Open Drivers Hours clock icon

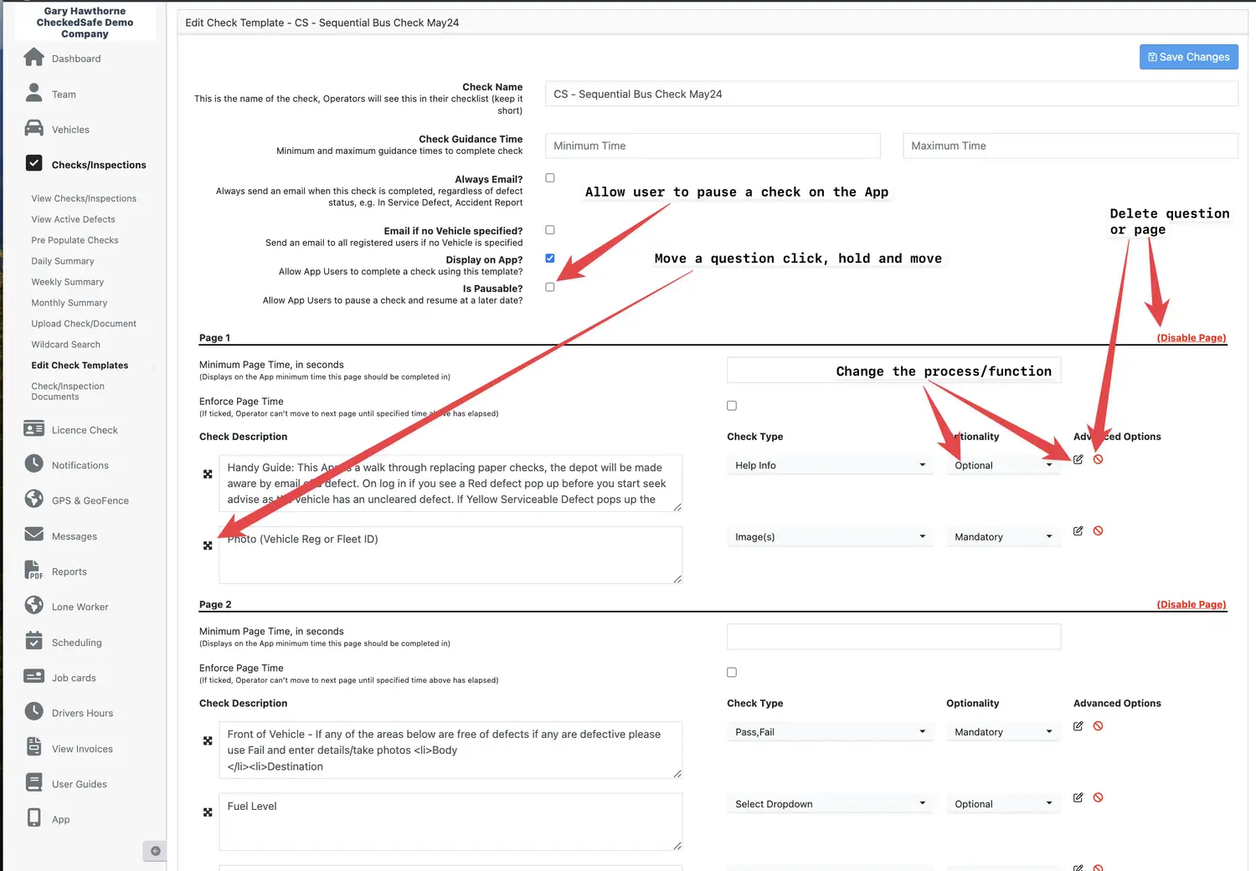(33, 711)
